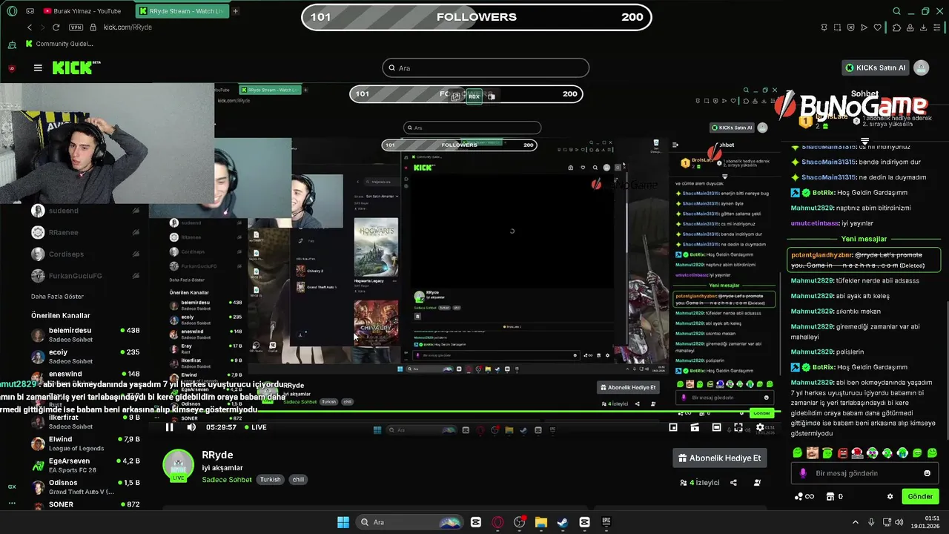Pause the live stream video
This screenshot has height=534, width=949.
[169, 427]
